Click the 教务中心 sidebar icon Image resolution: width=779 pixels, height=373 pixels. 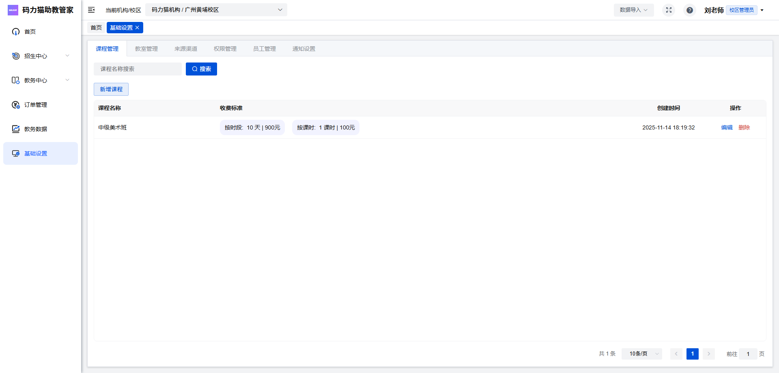(16, 80)
